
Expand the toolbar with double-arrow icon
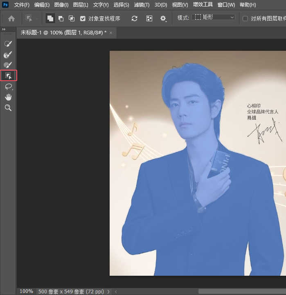4,29
